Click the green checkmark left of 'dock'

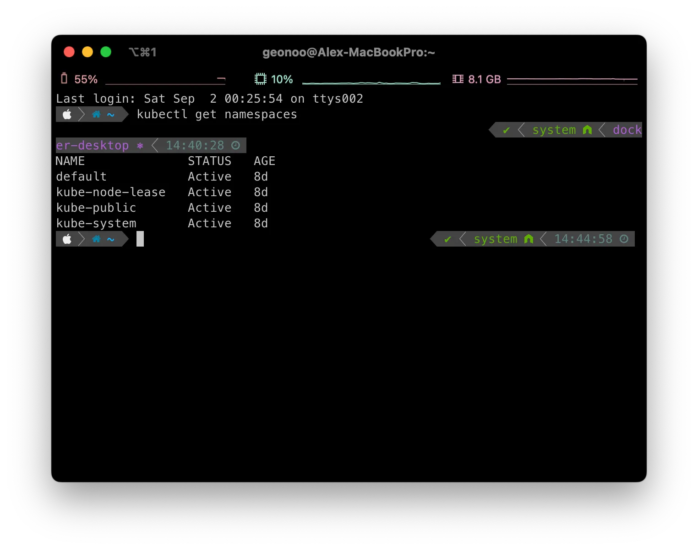pos(506,130)
